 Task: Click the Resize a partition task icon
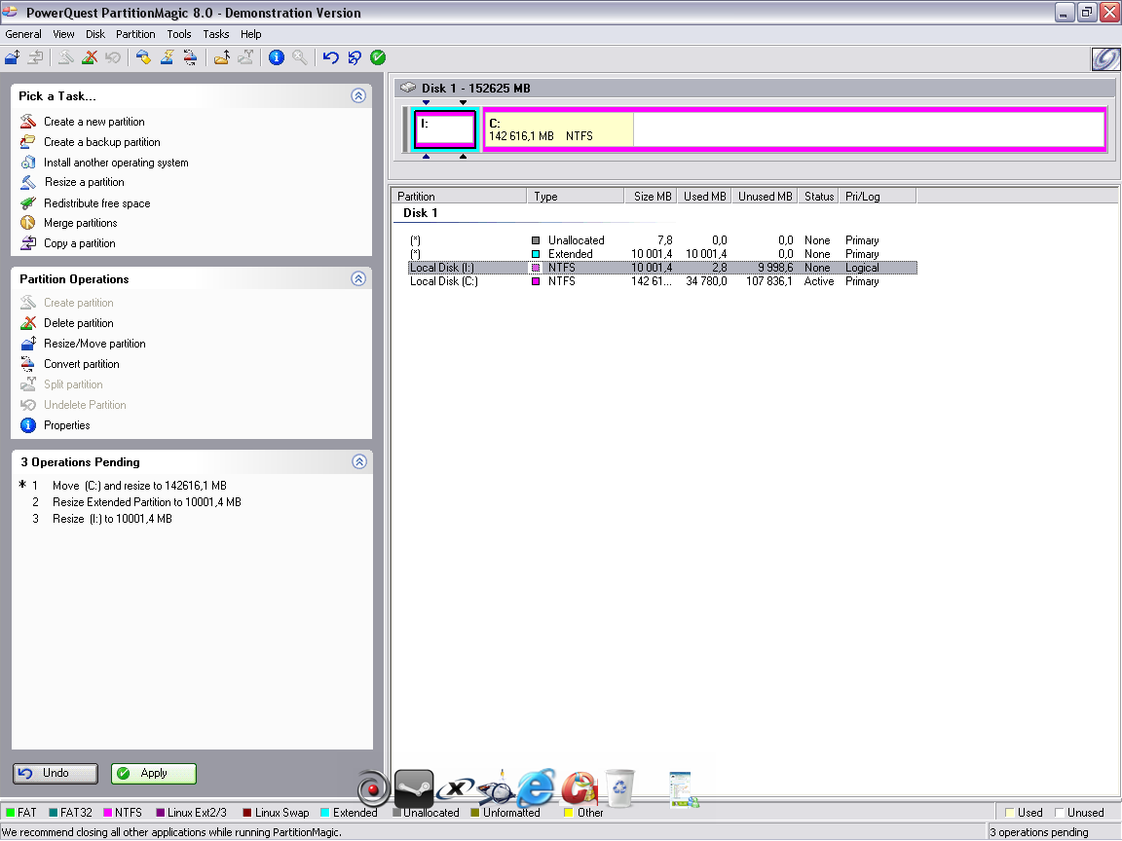tap(28, 182)
